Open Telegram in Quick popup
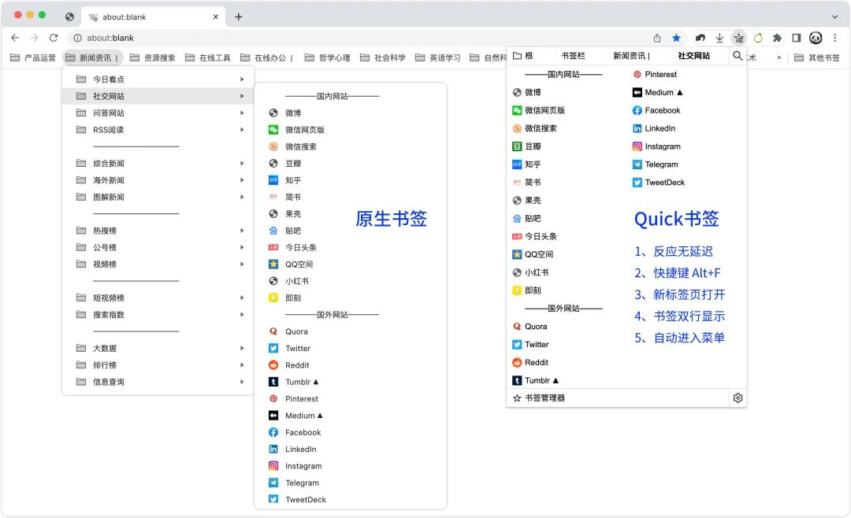Viewport: 851px width, 518px height. pyautogui.click(x=655, y=165)
